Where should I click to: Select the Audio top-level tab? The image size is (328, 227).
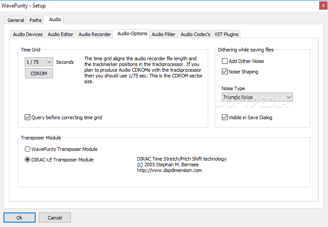point(55,19)
